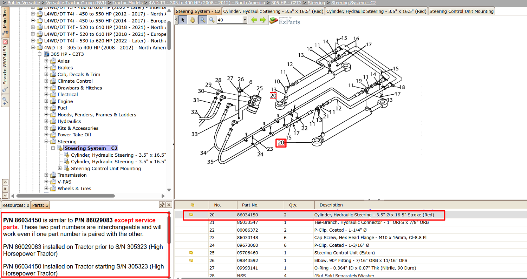
Task: Expand the Drawbars & Hitches folder
Action: click(46, 88)
